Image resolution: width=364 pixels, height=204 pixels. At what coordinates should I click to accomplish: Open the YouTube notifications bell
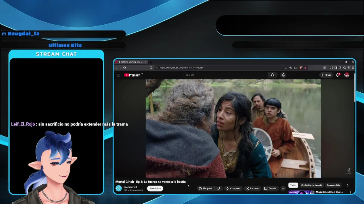338,75
